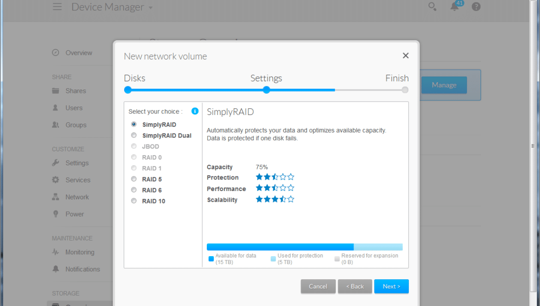Screen dimensions: 540x306
Task: Click the SimplyRAID description heading
Action: [x=230, y=112]
